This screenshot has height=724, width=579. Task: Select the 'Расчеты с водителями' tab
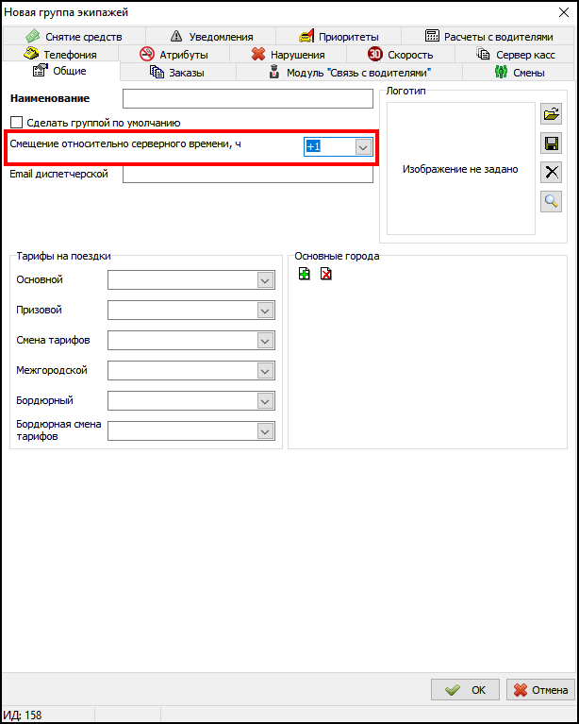489,37
